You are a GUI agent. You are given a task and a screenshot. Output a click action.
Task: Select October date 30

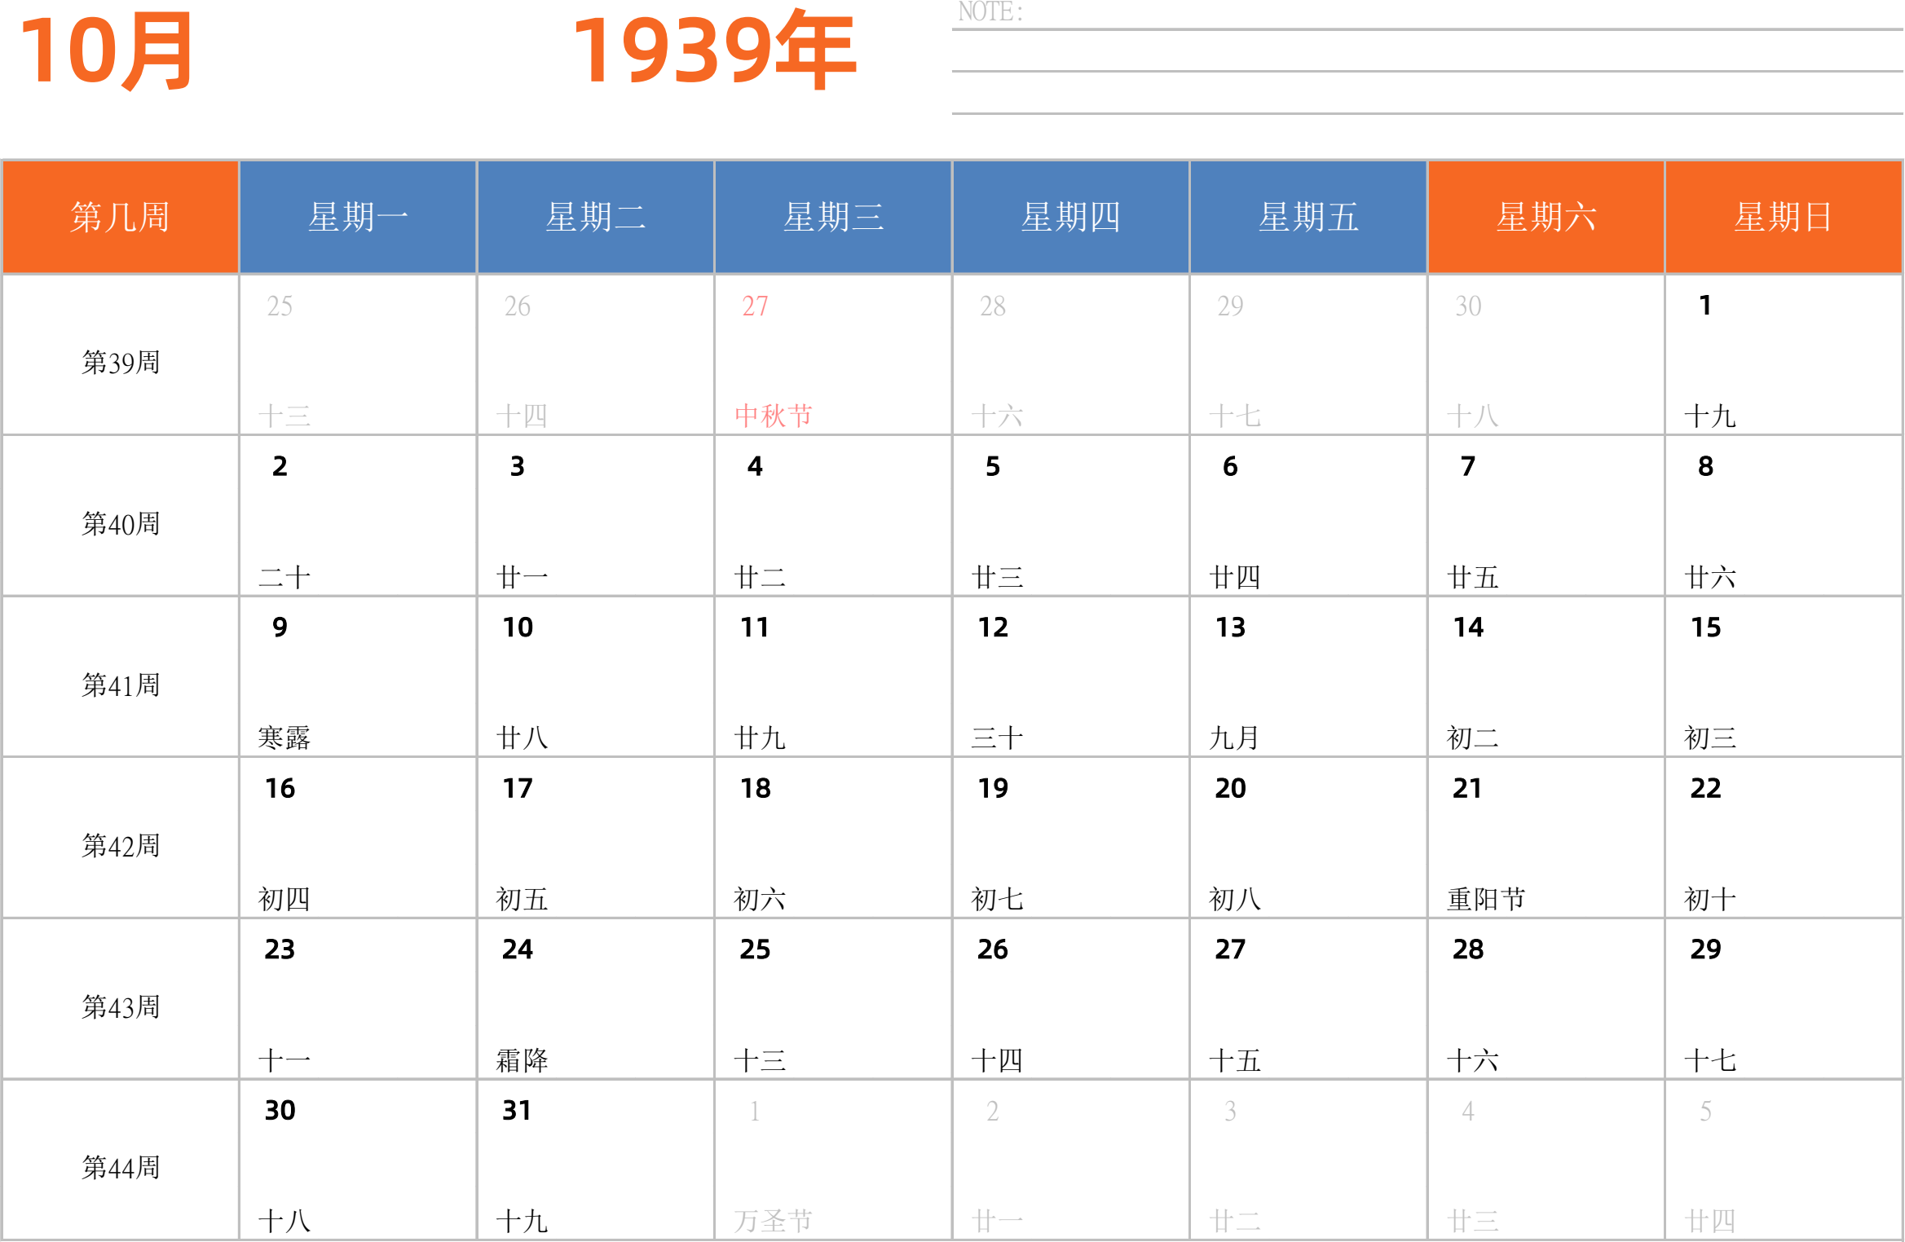click(280, 1110)
